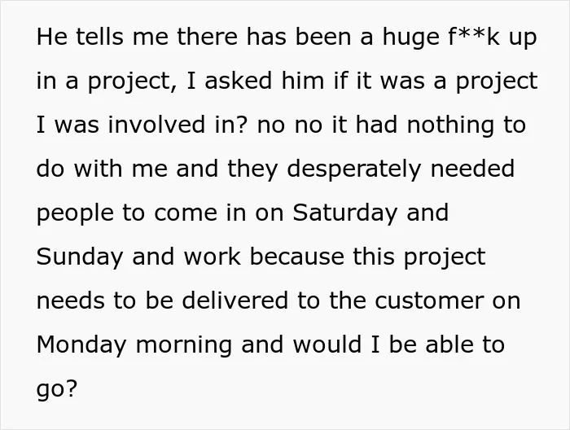Click the word "nothing" in third line

pos(450,125)
